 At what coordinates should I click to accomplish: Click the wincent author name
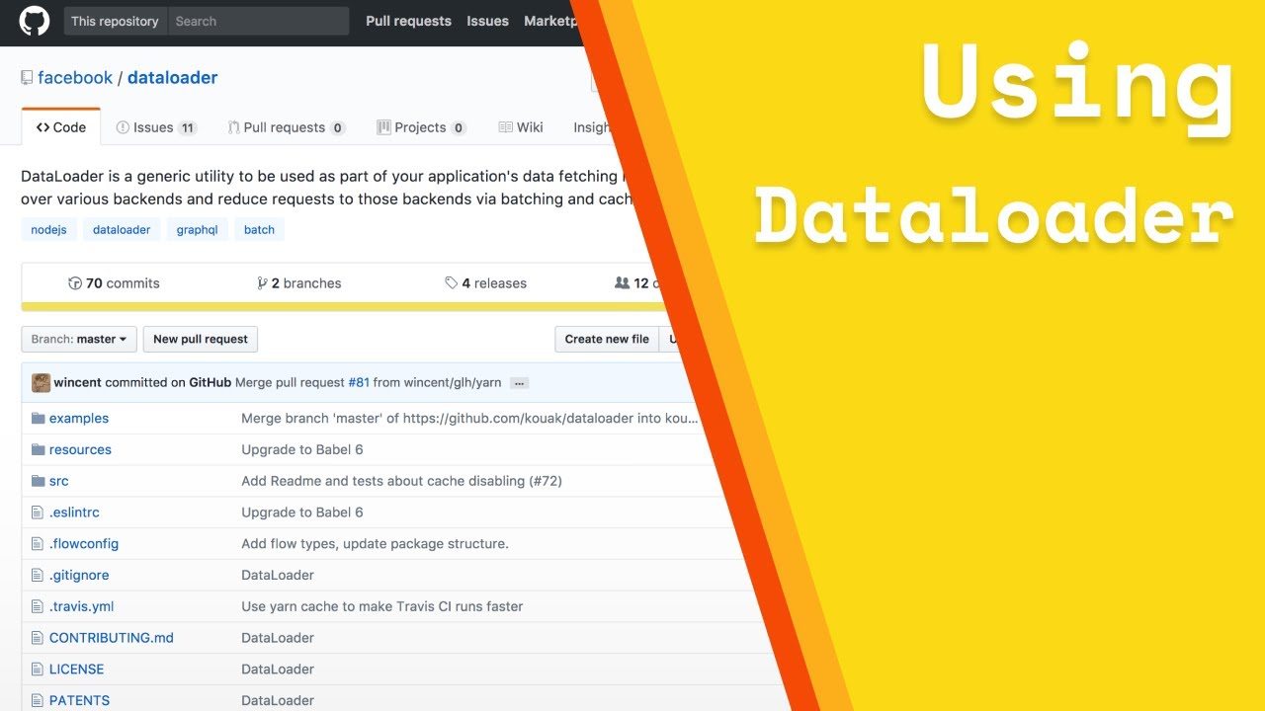(77, 383)
